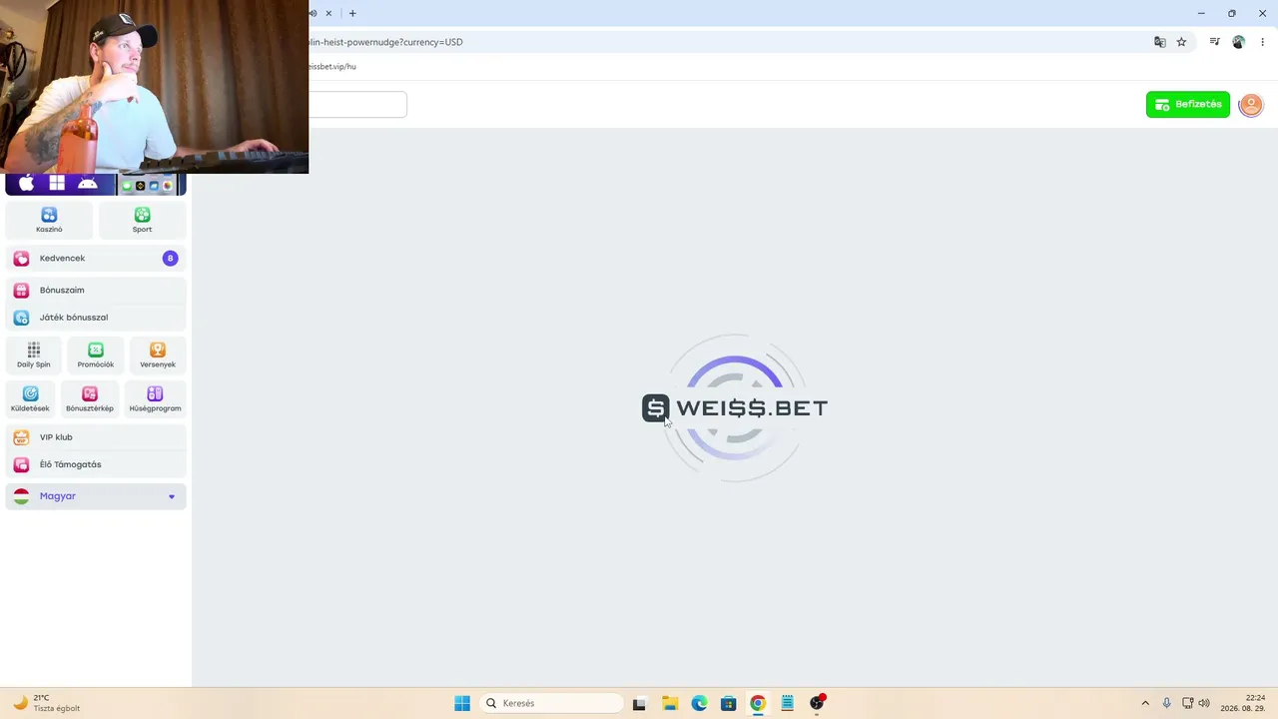This screenshot has height=719, width=1278.
Task: Open Bónuszaim in the sidebar
Action: coord(96,291)
